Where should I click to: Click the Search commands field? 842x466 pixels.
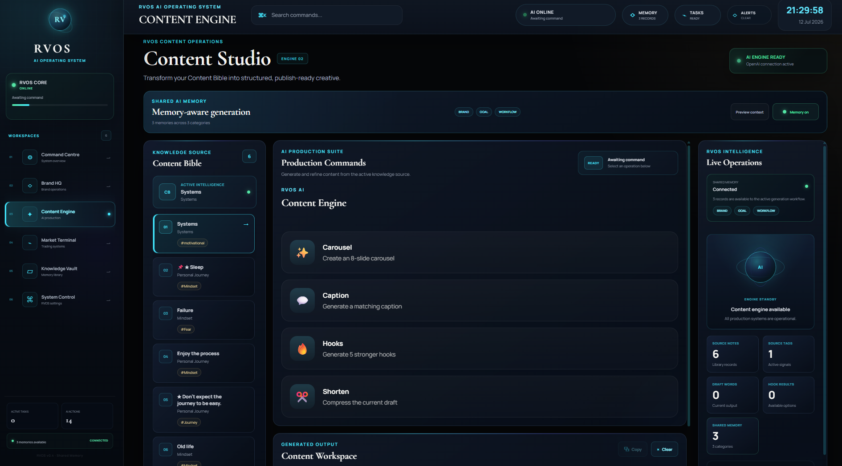(327, 15)
